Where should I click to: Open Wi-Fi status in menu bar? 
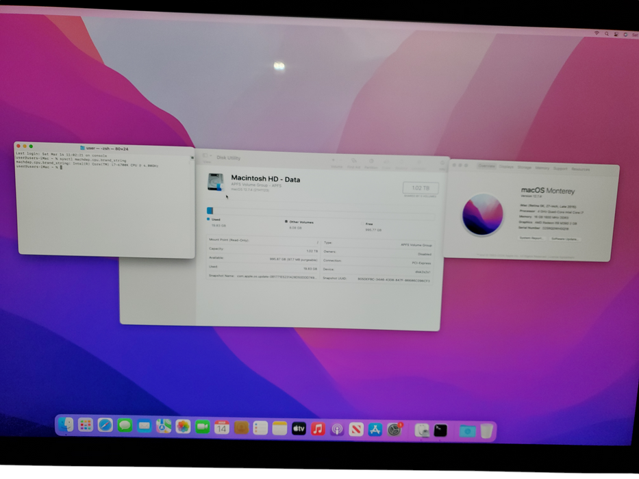pos(597,33)
